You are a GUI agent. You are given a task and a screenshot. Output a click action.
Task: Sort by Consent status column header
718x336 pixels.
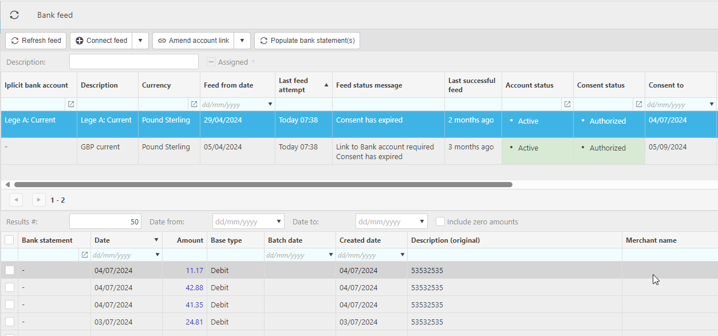point(609,85)
